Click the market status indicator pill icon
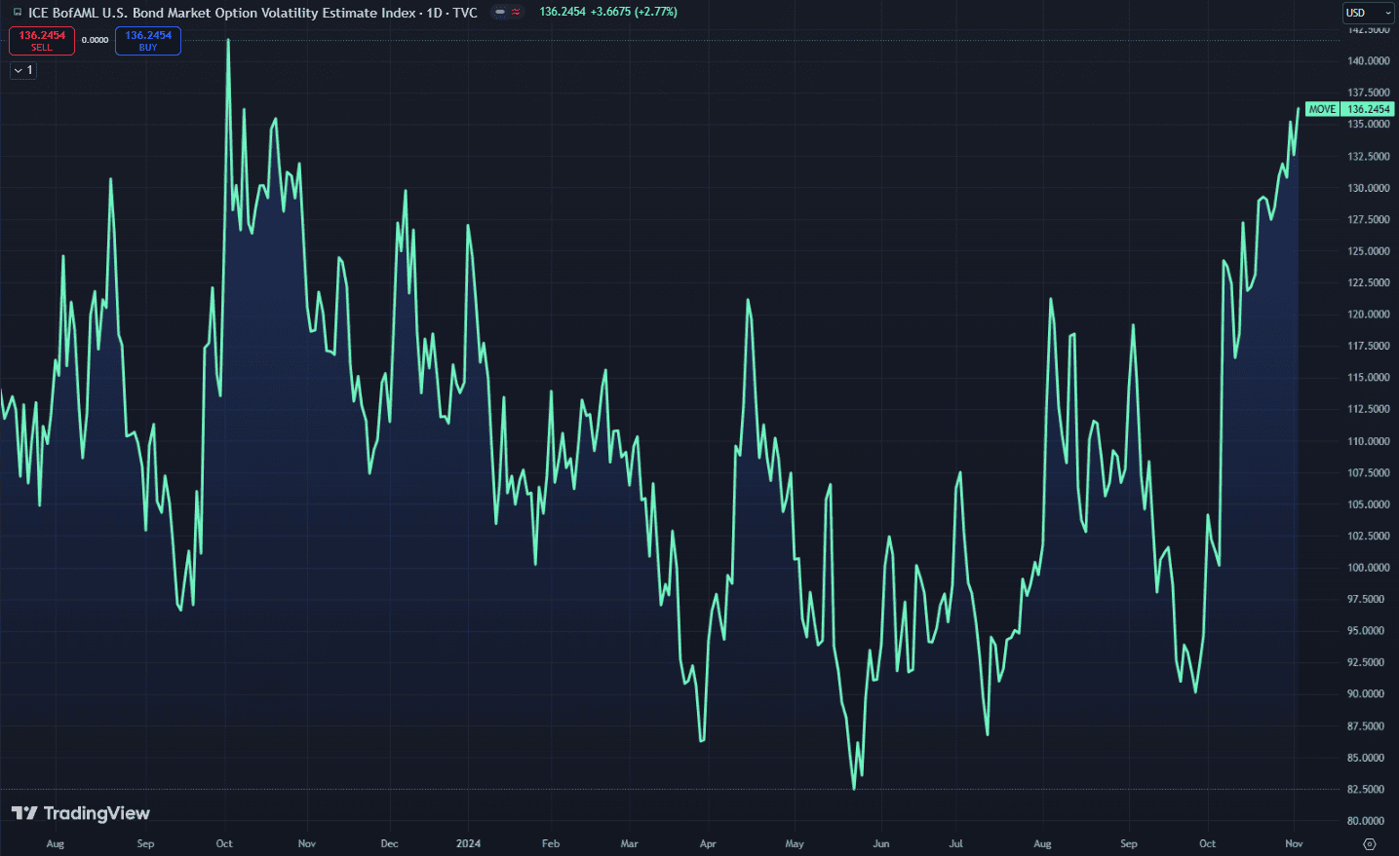This screenshot has width=1399, height=856. [500, 13]
